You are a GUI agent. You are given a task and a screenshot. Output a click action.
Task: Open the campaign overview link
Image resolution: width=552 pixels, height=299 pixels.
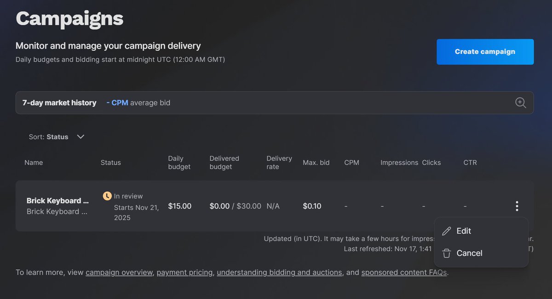pyautogui.click(x=119, y=272)
